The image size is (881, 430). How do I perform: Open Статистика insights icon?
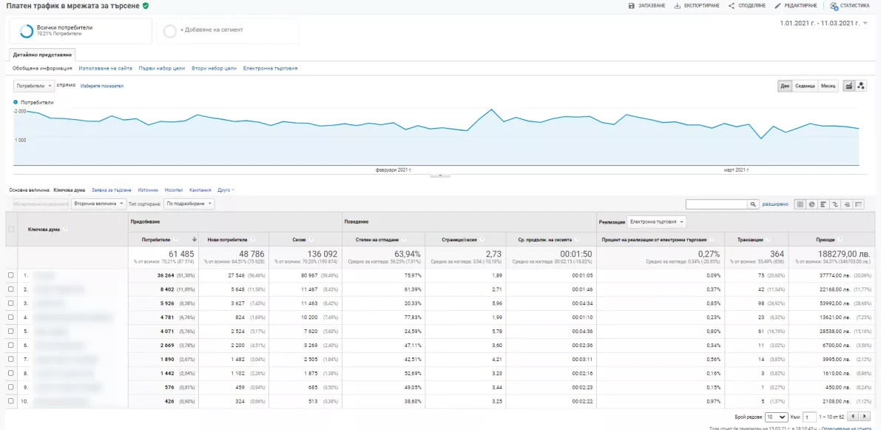[x=834, y=6]
